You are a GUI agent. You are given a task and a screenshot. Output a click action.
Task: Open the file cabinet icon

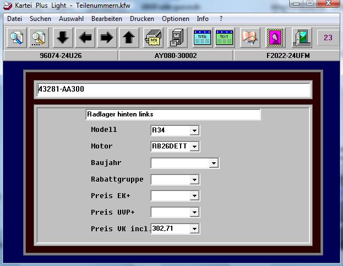click(176, 38)
